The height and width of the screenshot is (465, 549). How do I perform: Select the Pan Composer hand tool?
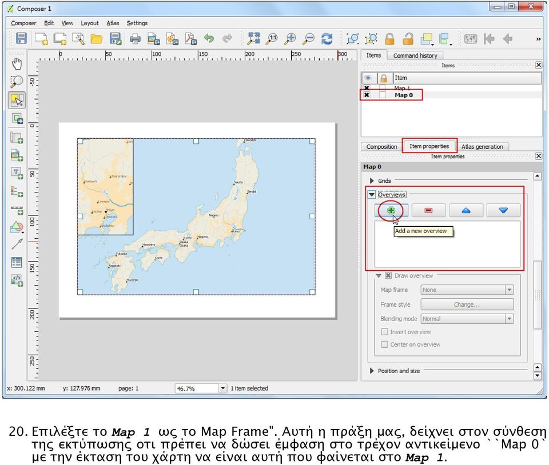pos(17,64)
